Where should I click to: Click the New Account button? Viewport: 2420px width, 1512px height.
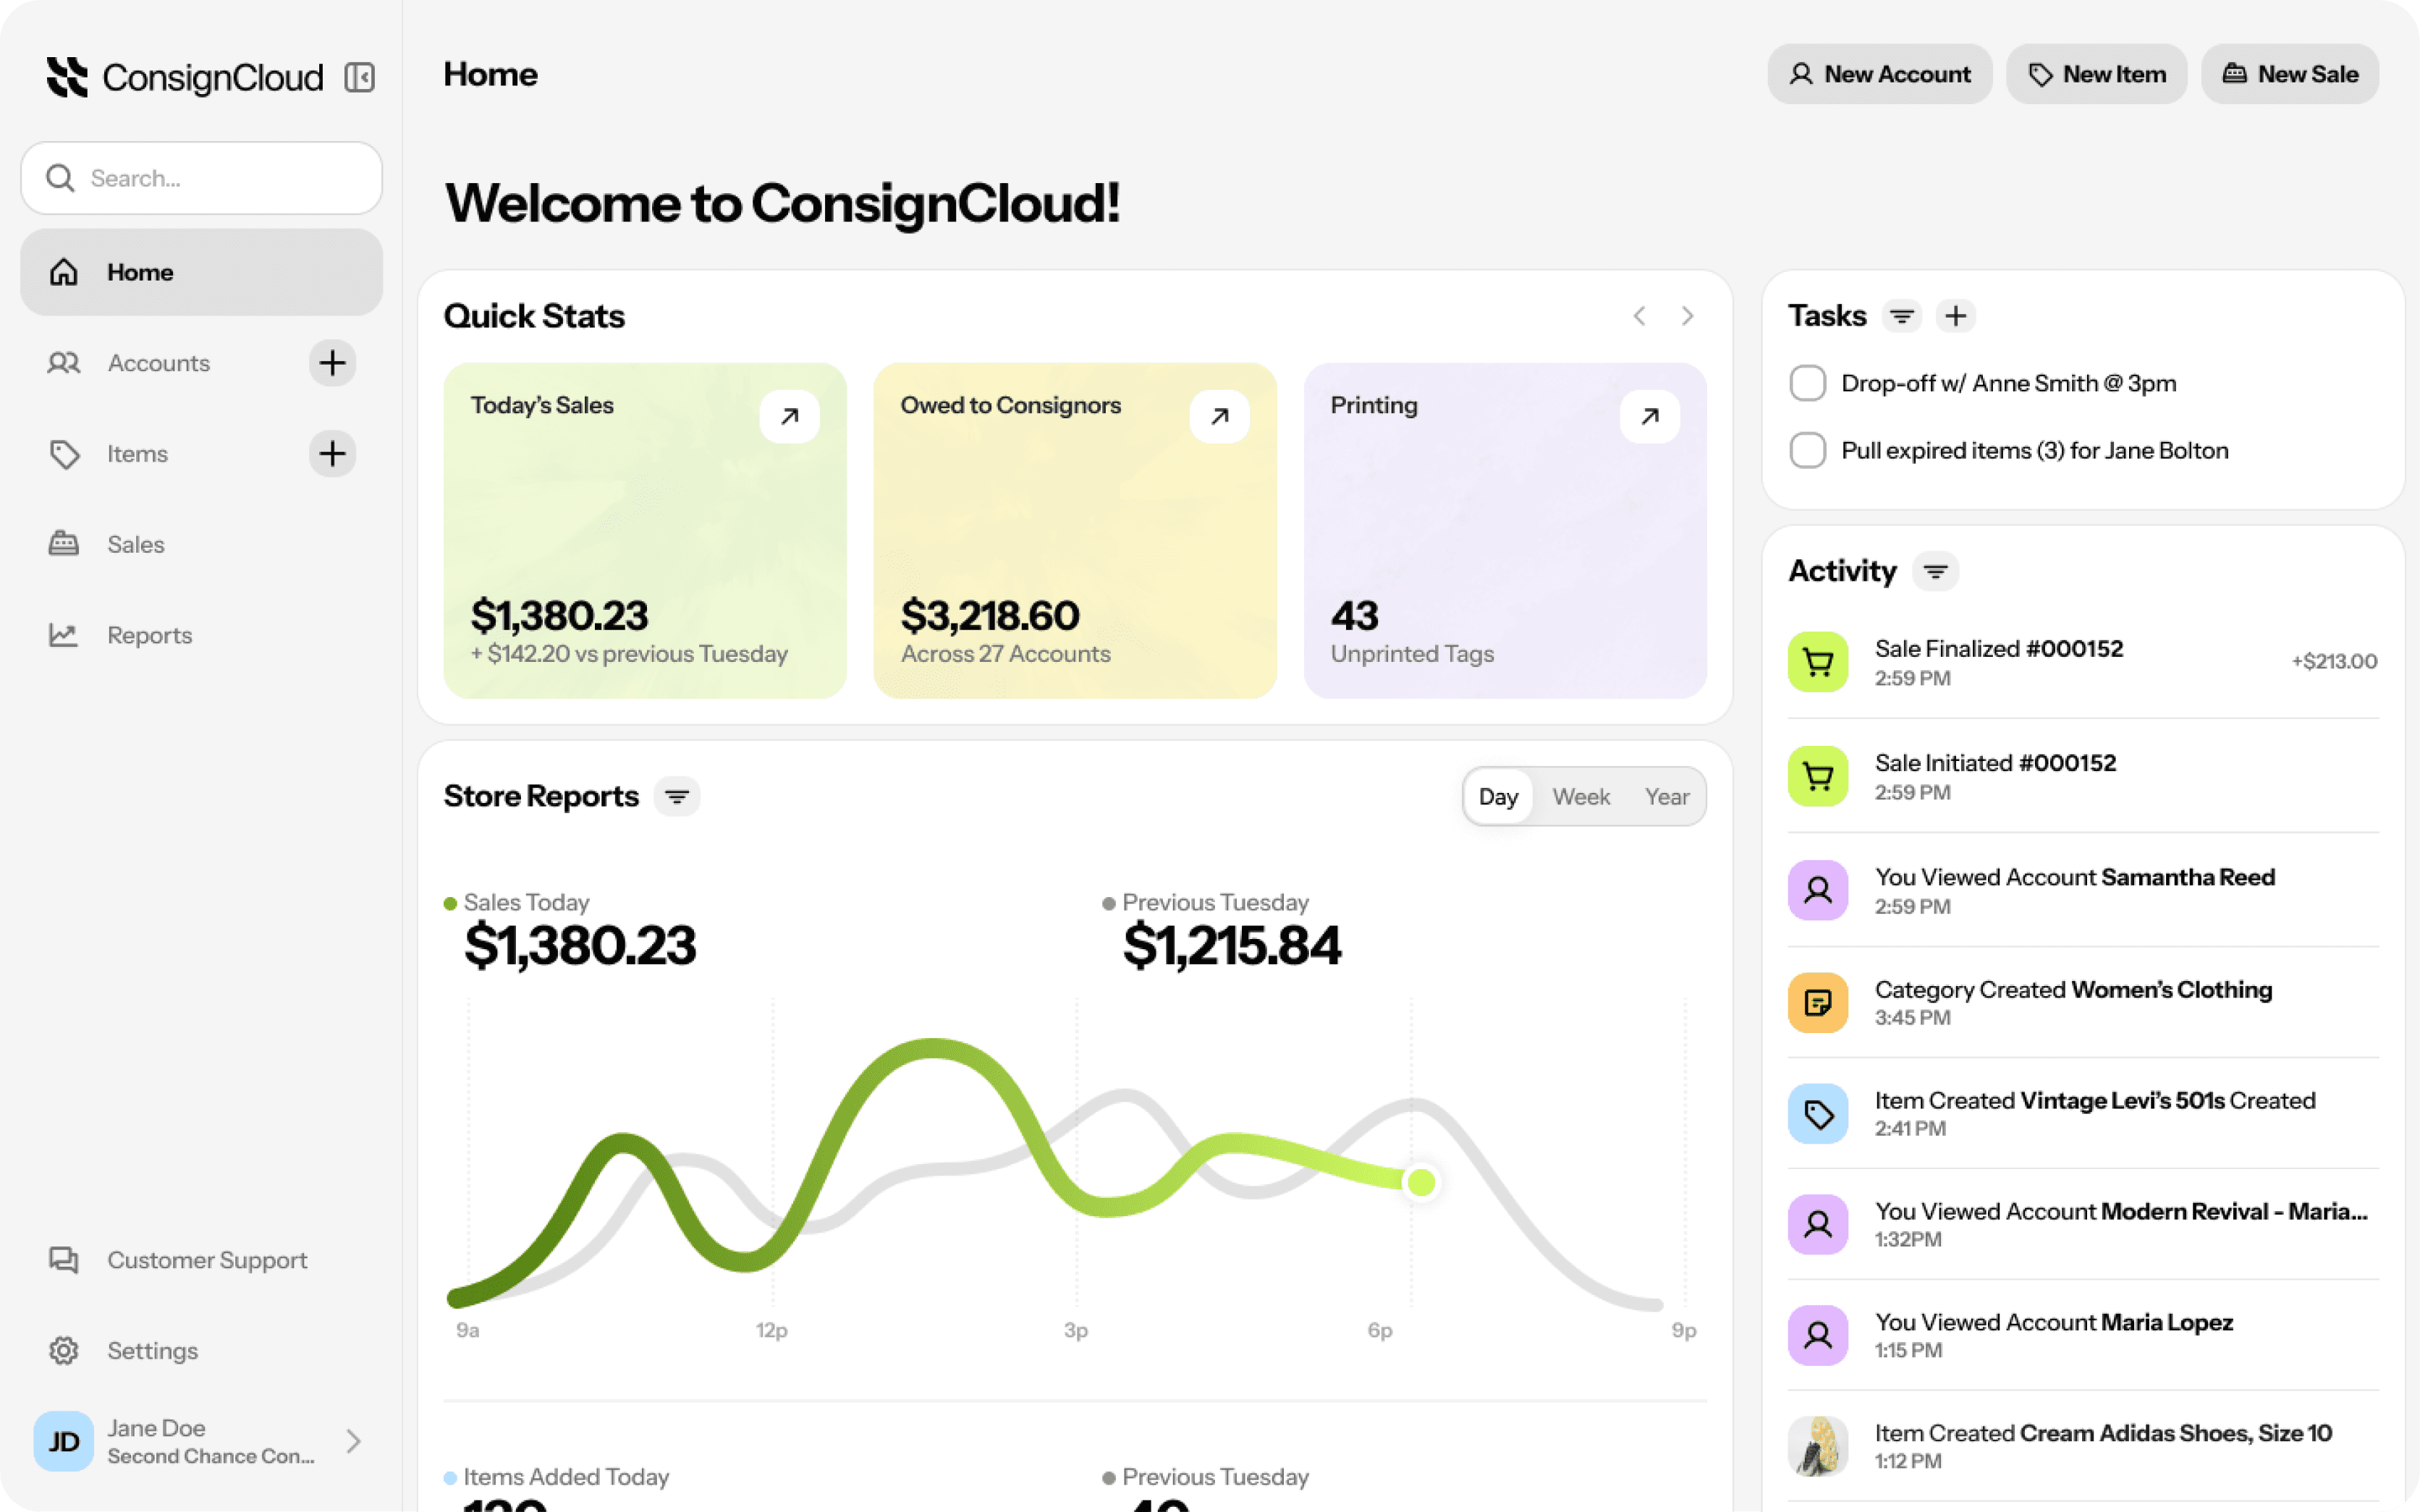point(1879,74)
